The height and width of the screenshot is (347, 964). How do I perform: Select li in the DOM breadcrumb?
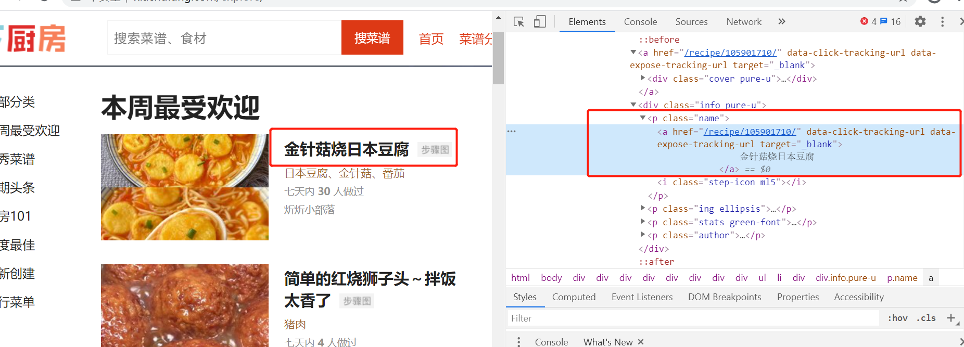point(779,278)
